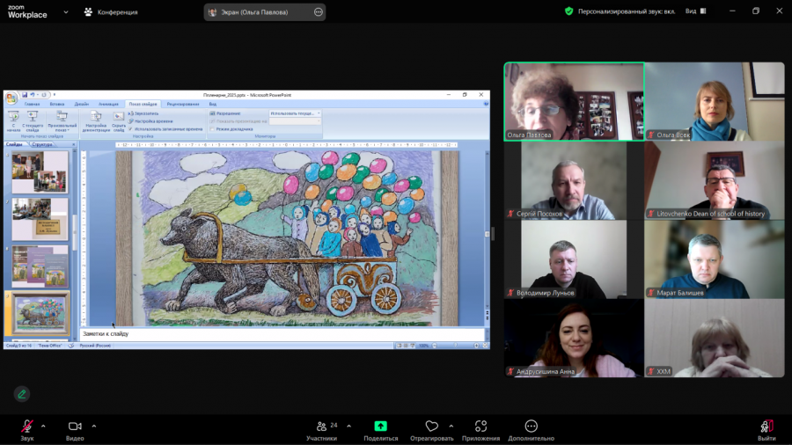Click the Redo icon in PowerPoint toolbar
The height and width of the screenshot is (445, 792).
[44, 95]
